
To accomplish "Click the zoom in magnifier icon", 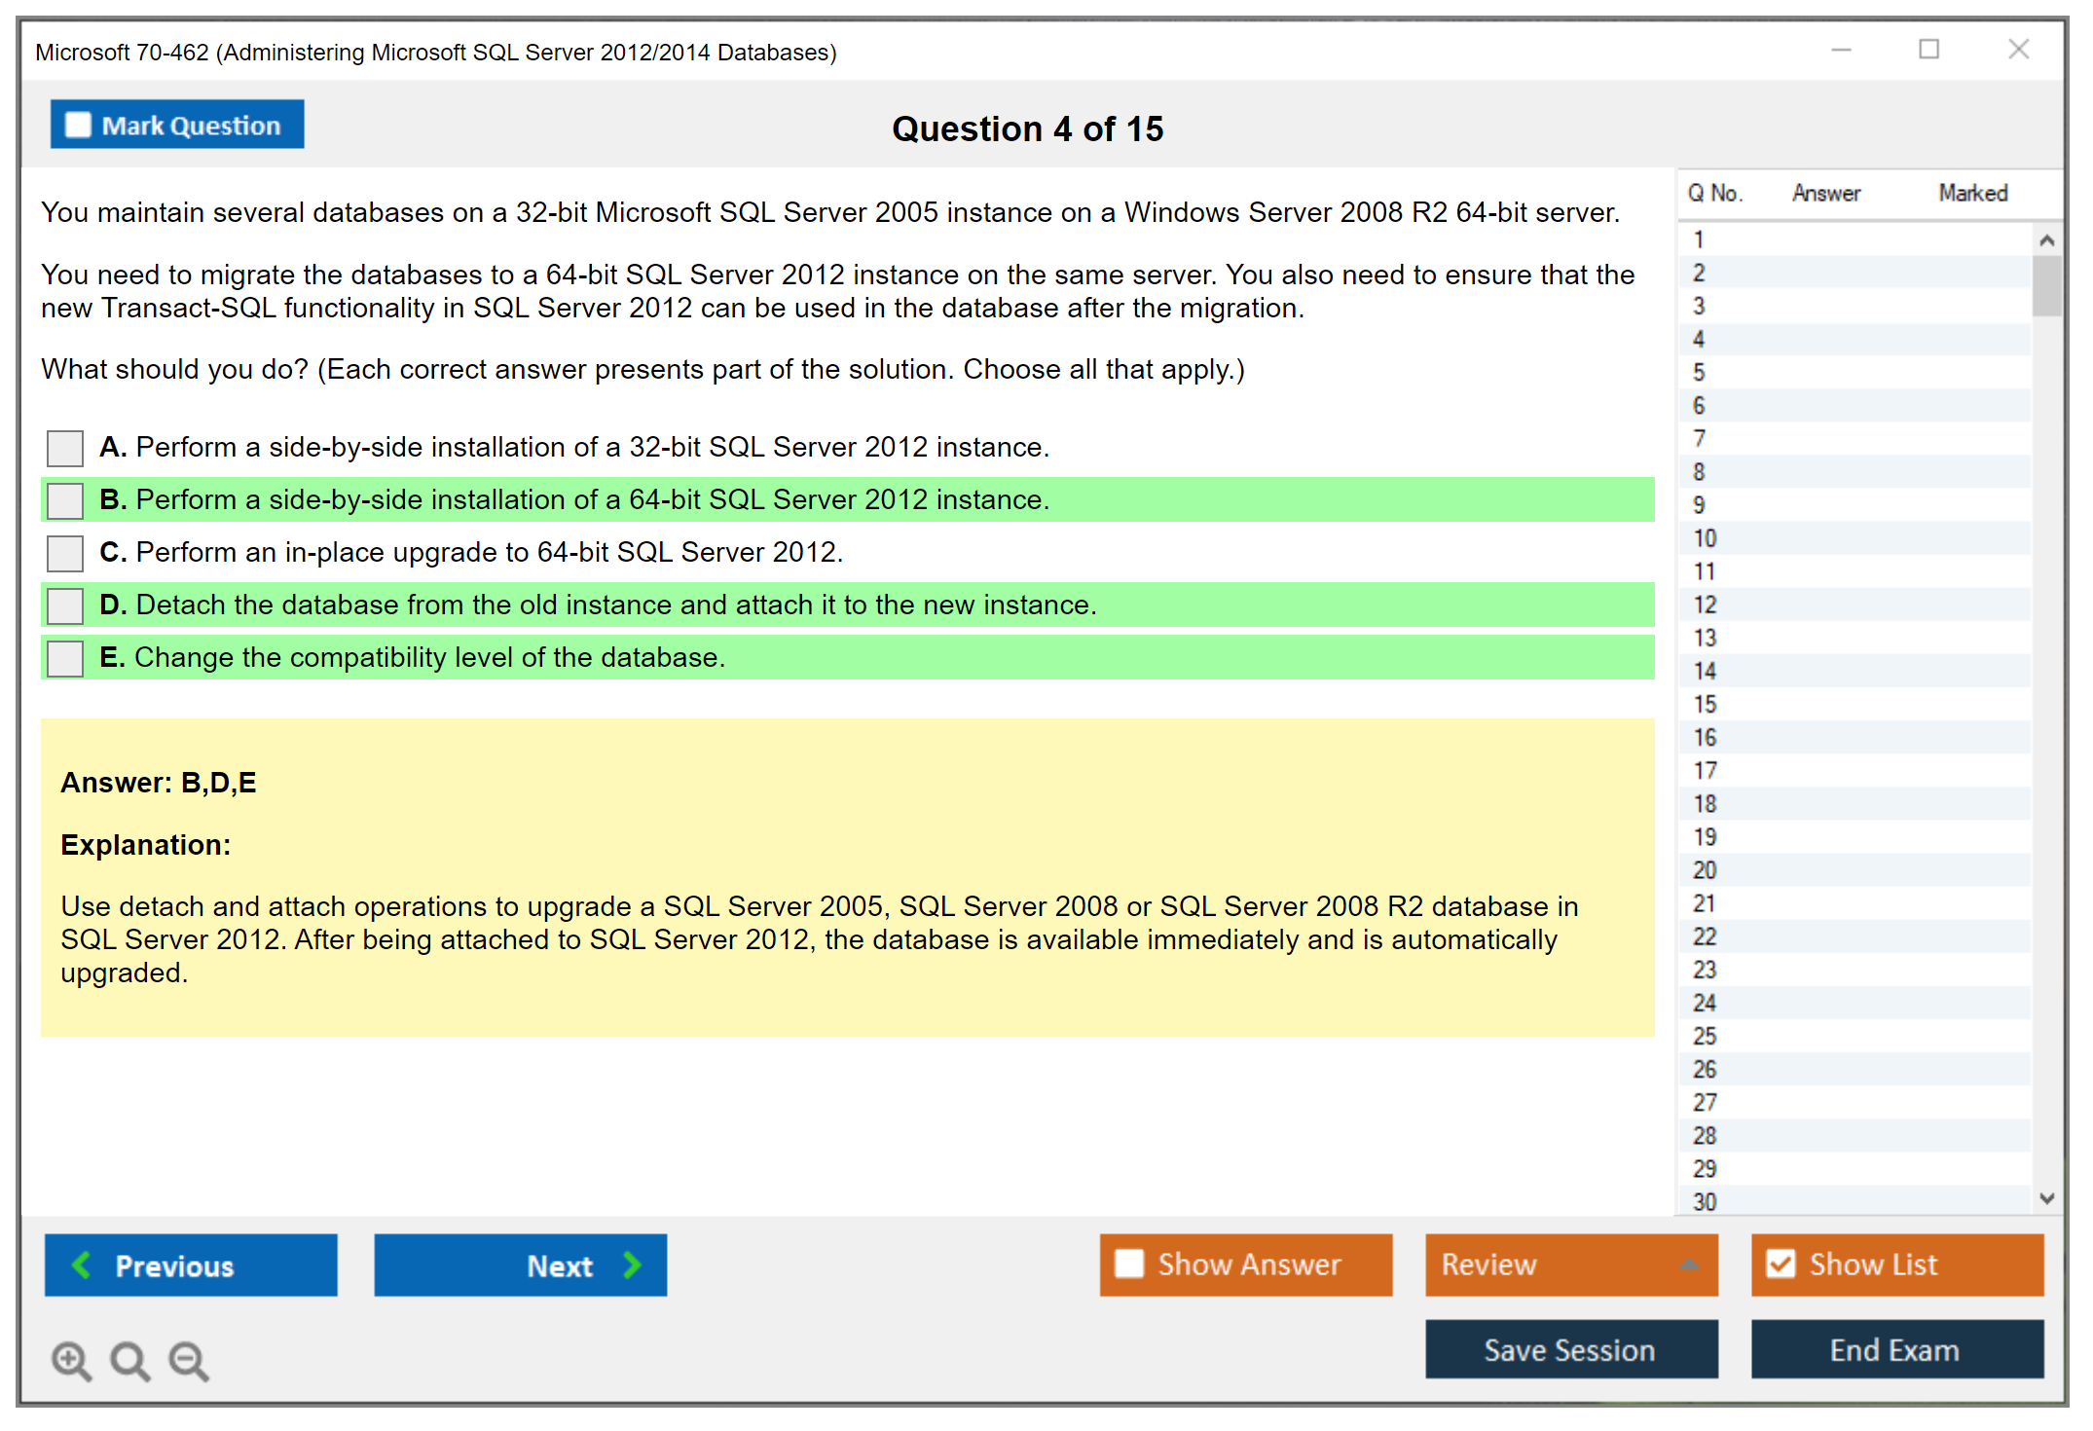I will [70, 1360].
